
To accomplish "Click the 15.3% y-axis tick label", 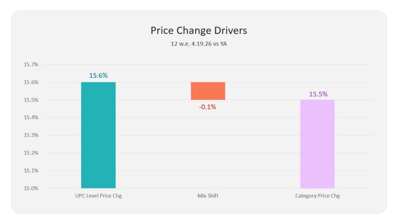I will coord(31,135).
